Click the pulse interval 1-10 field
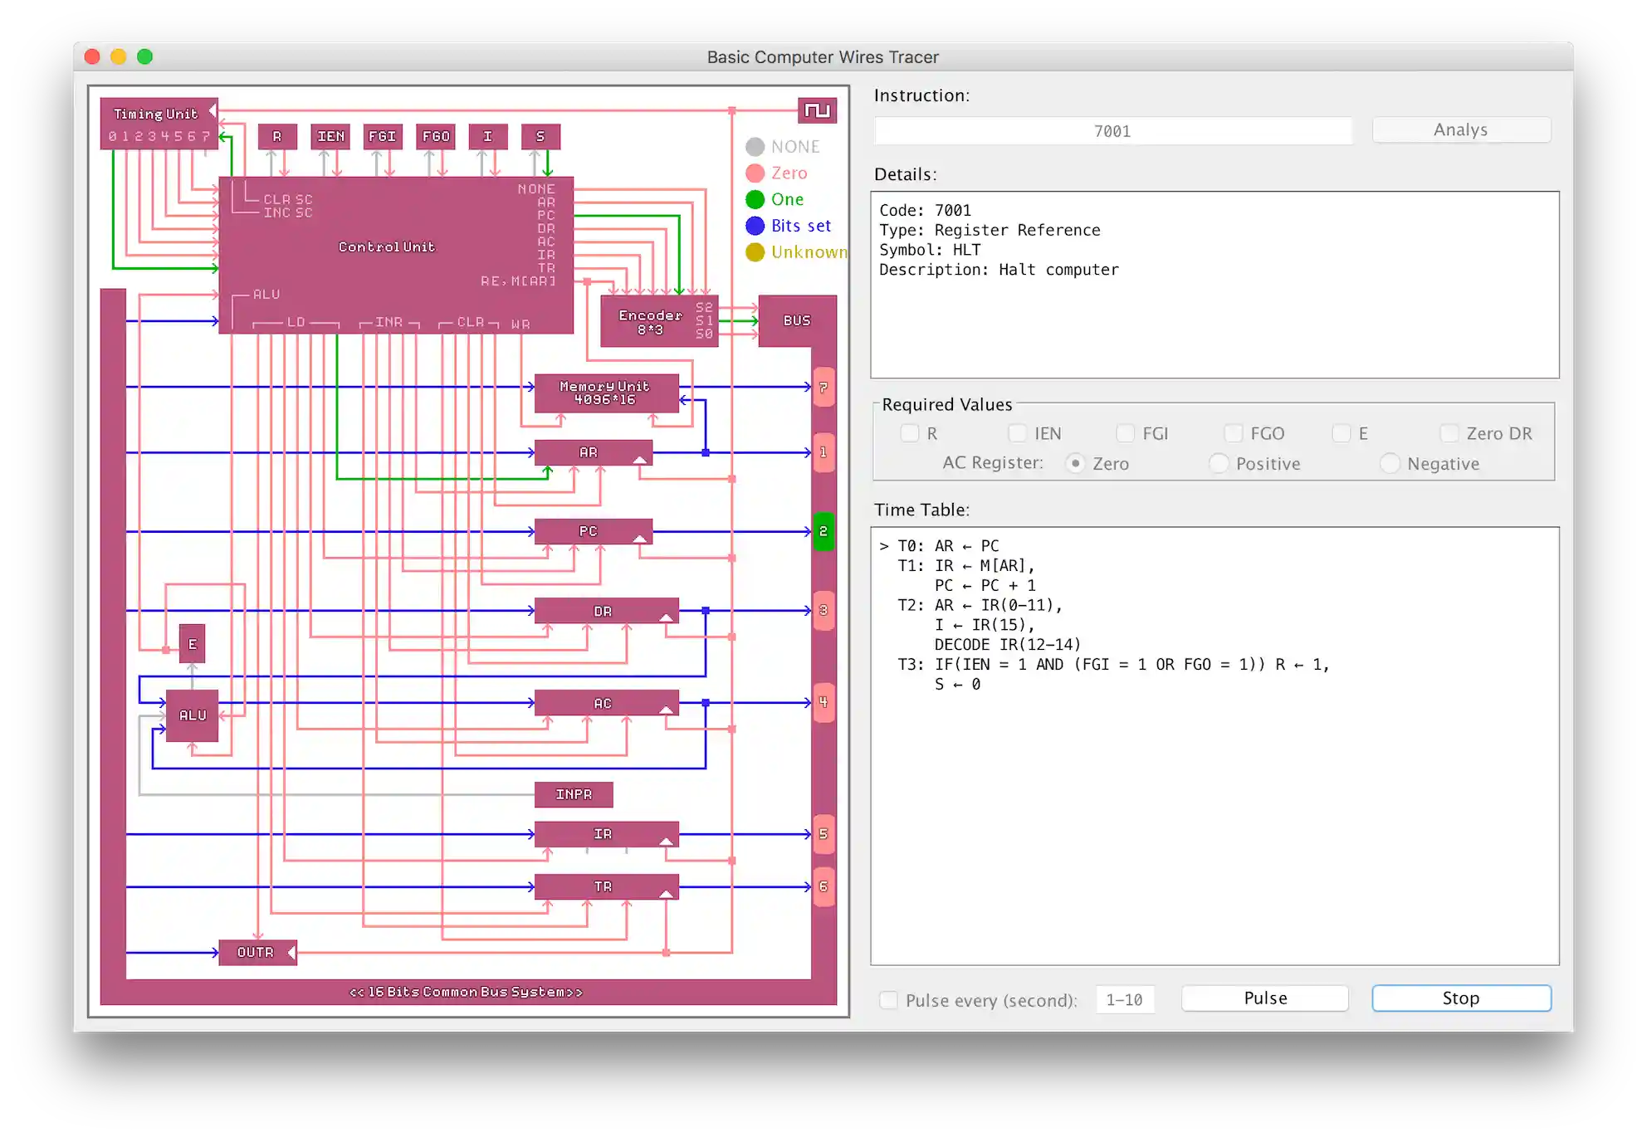Screen dimensions: 1647x1137 (x=1124, y=1000)
